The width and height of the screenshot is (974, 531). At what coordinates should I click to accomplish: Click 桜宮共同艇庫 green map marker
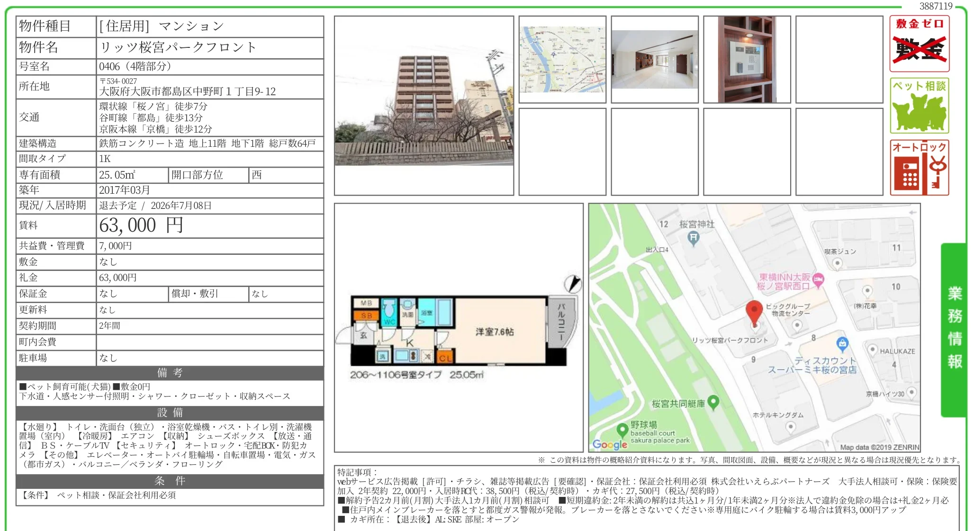pyautogui.click(x=713, y=403)
